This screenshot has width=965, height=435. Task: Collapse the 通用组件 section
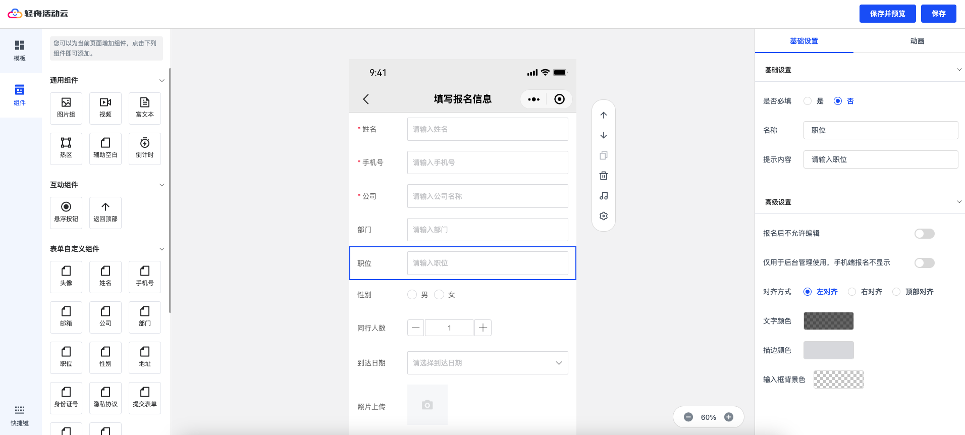tap(162, 80)
